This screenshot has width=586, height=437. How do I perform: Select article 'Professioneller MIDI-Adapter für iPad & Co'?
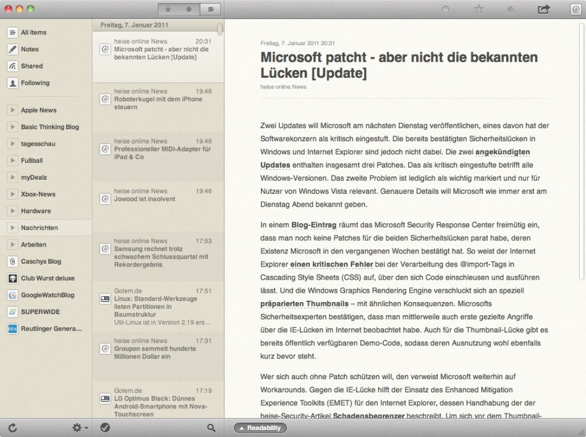click(159, 157)
